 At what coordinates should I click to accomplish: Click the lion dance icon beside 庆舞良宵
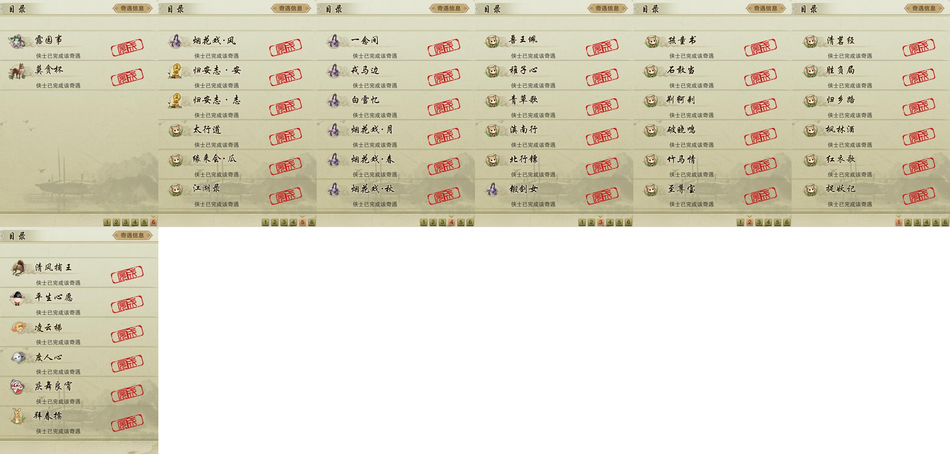click(17, 387)
